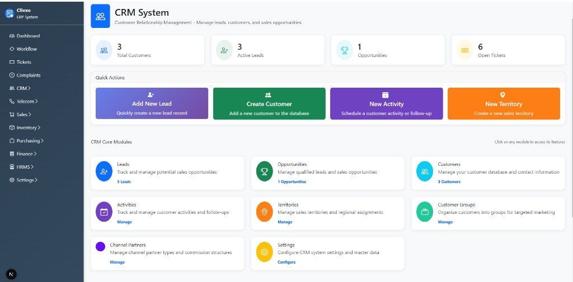
Task: Click the round N badge at bottom left
Action: pos(11,274)
